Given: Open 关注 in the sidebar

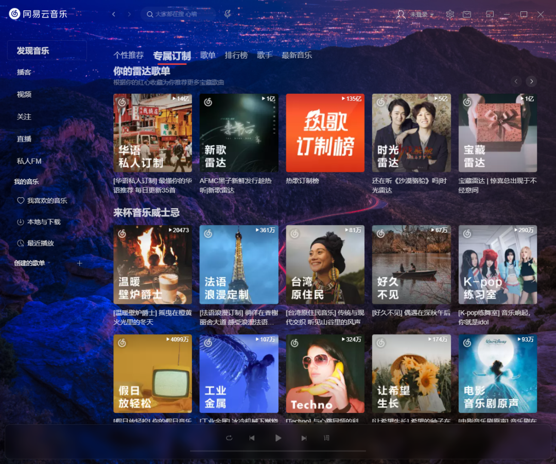Looking at the screenshot, I should point(24,117).
